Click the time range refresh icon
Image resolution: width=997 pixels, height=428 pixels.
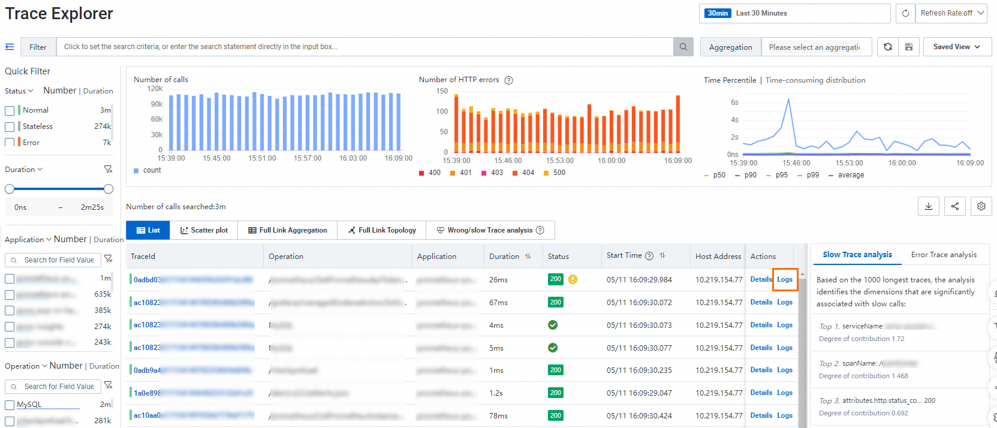coord(905,13)
